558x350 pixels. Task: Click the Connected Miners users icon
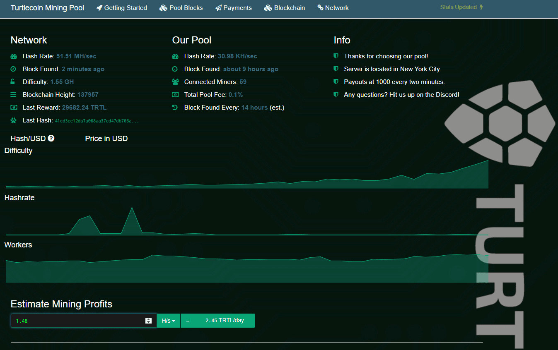pyautogui.click(x=175, y=82)
